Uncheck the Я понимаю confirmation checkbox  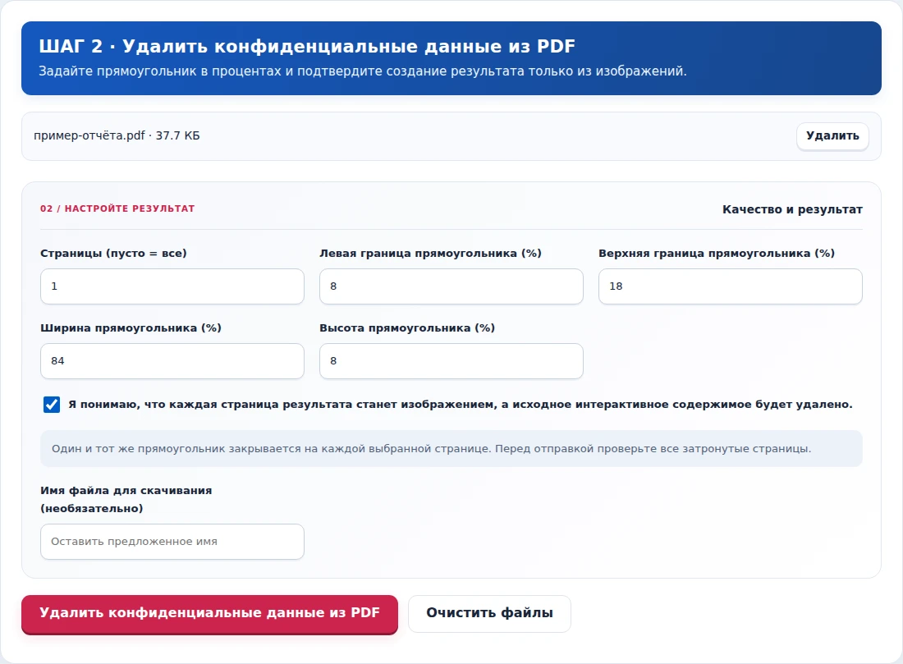pyautogui.click(x=52, y=405)
